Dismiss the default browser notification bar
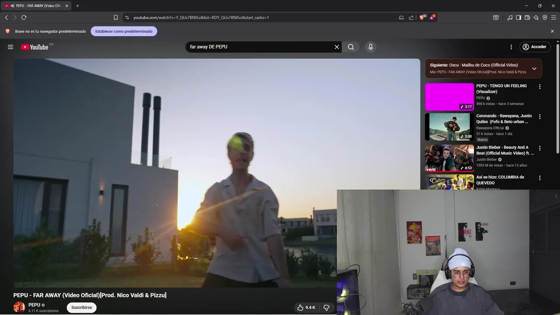Image resolution: width=560 pixels, height=315 pixels. point(552,31)
